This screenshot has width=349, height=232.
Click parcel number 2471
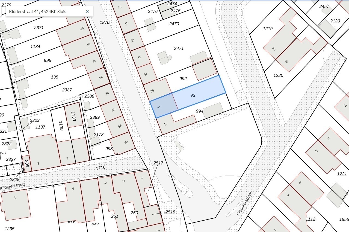tap(179, 48)
